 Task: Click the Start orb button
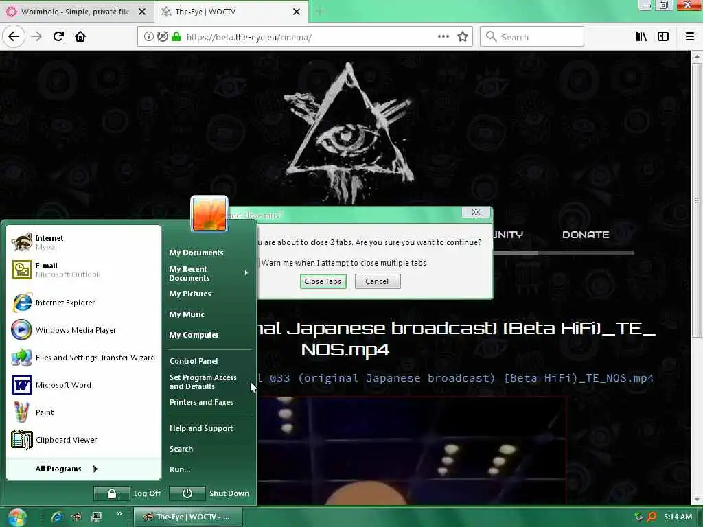pos(16,517)
